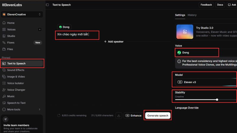Click the Language Override label
The image size is (237, 133).
tap(187, 108)
